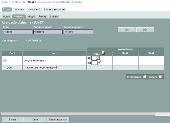The height and width of the screenshot is (123, 170).
Task: Click the Enrere button
Action: pyautogui.click(x=13, y=120)
